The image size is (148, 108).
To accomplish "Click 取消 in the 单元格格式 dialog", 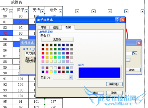I will 114,93.
